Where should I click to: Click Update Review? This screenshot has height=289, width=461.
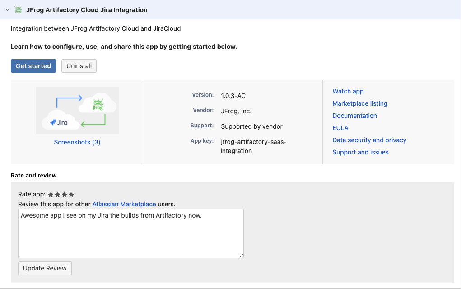click(45, 268)
